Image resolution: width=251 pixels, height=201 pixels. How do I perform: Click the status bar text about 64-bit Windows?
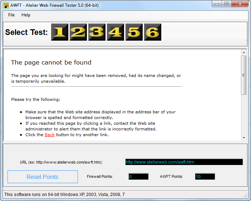click(x=64, y=195)
